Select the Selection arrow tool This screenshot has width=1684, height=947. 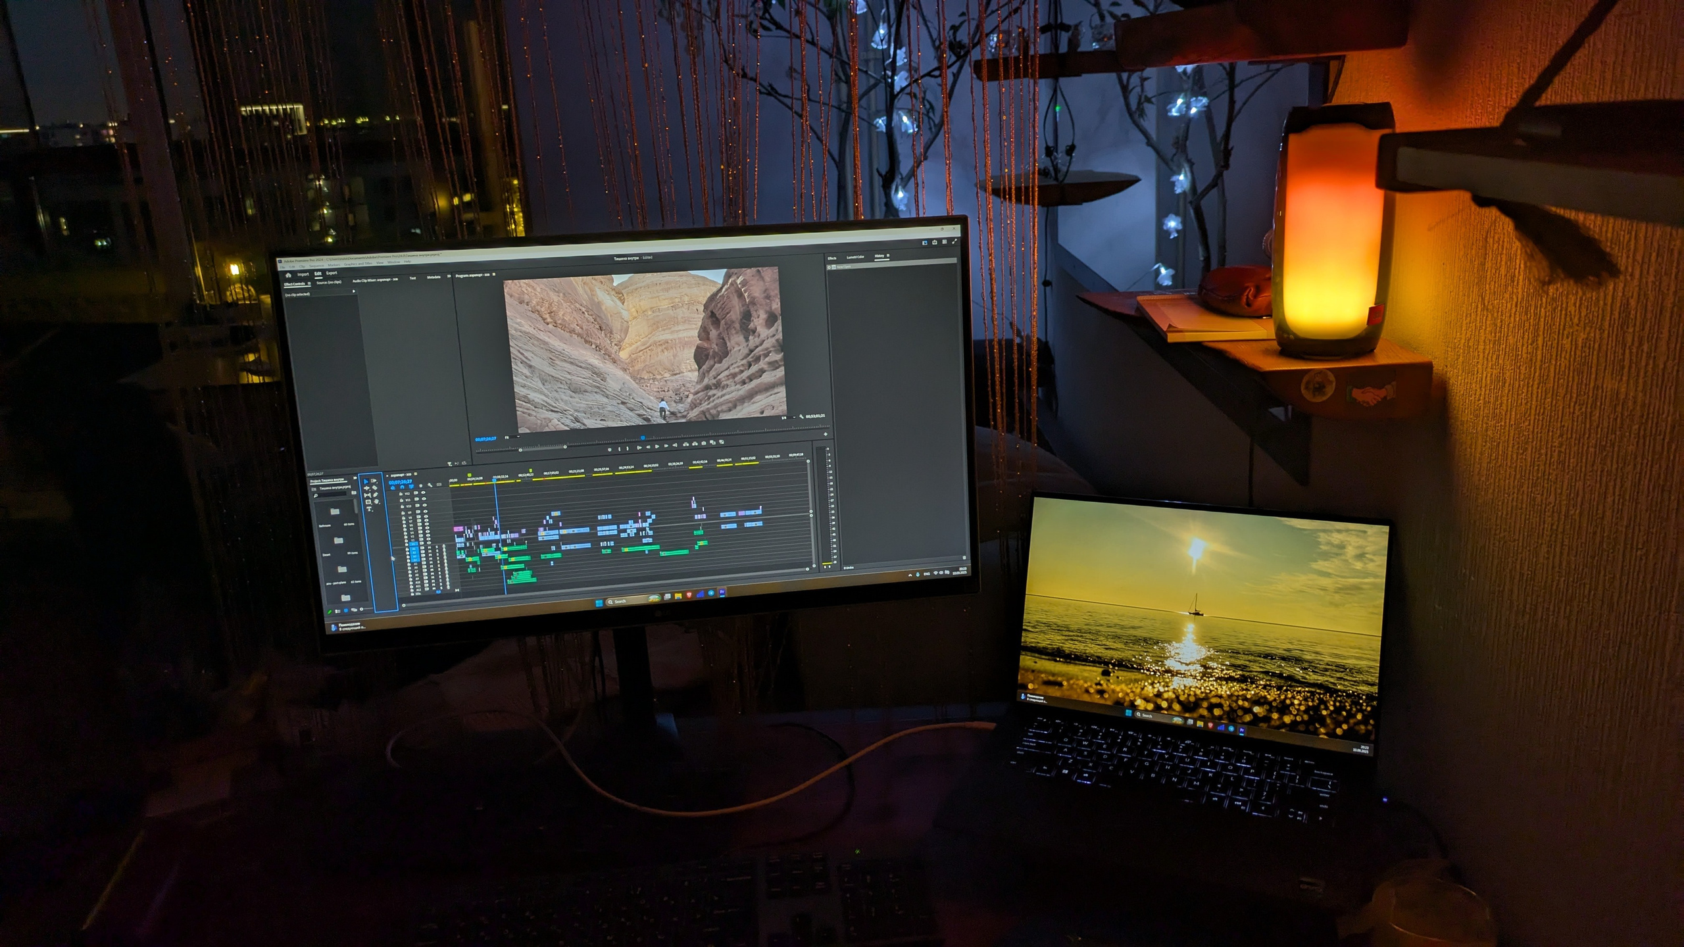(366, 481)
